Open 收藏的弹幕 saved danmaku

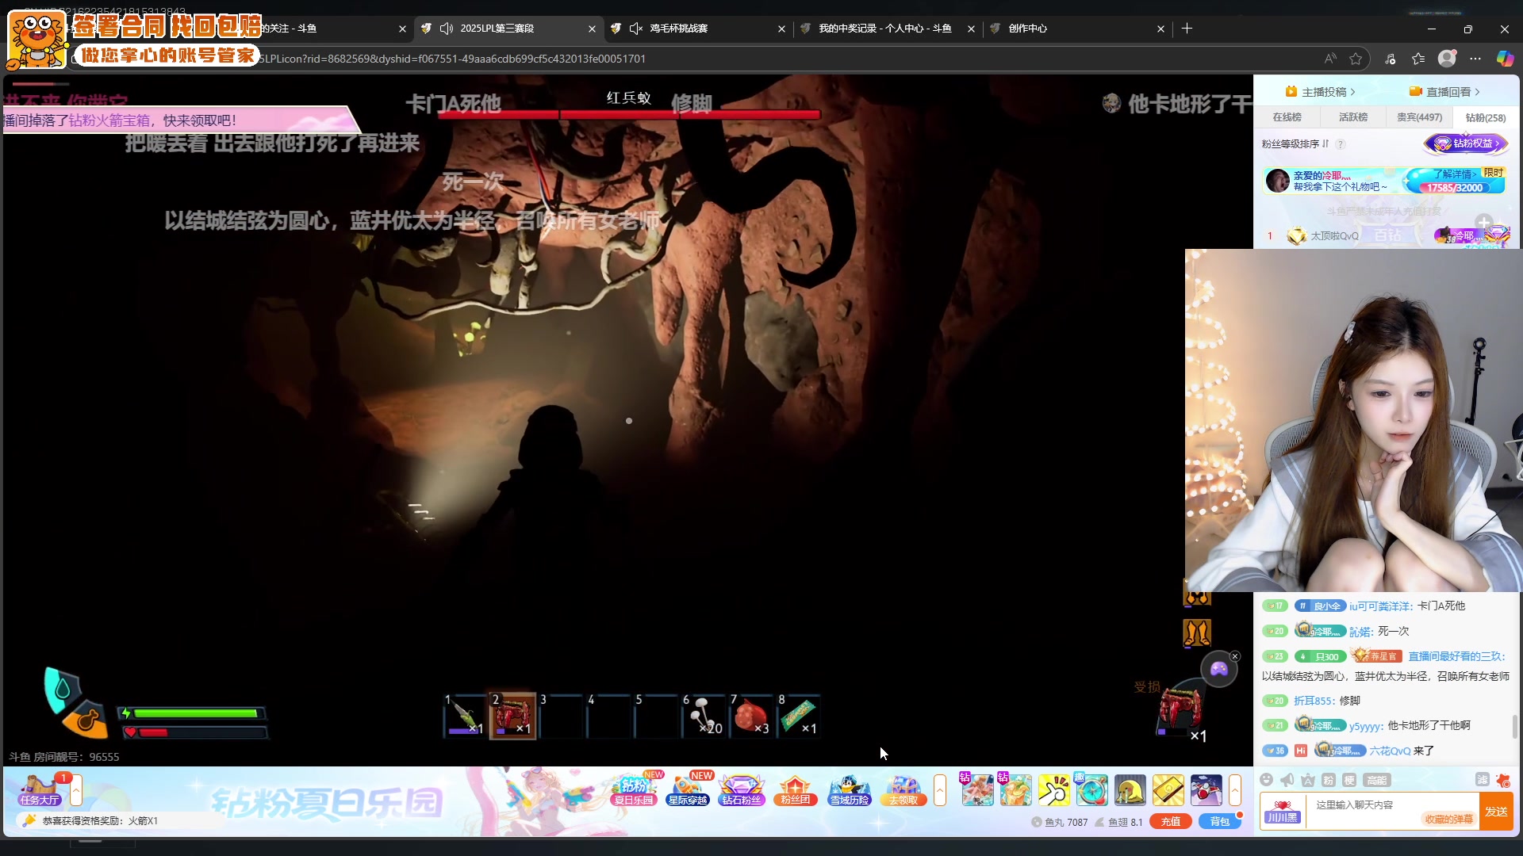(1448, 820)
